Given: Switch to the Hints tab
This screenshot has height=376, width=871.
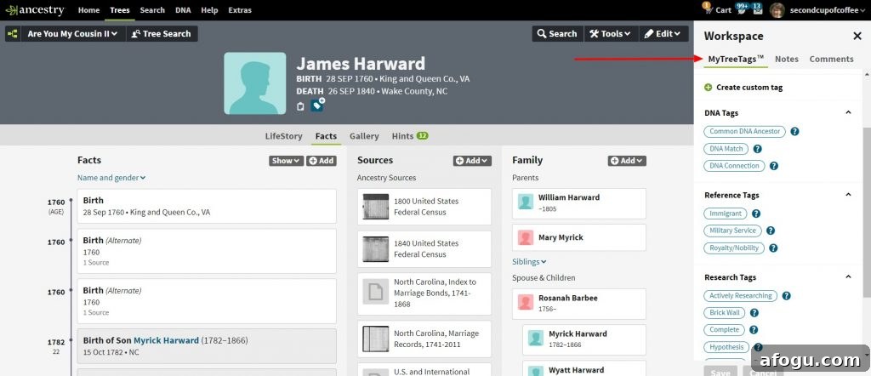Looking at the screenshot, I should (x=410, y=136).
